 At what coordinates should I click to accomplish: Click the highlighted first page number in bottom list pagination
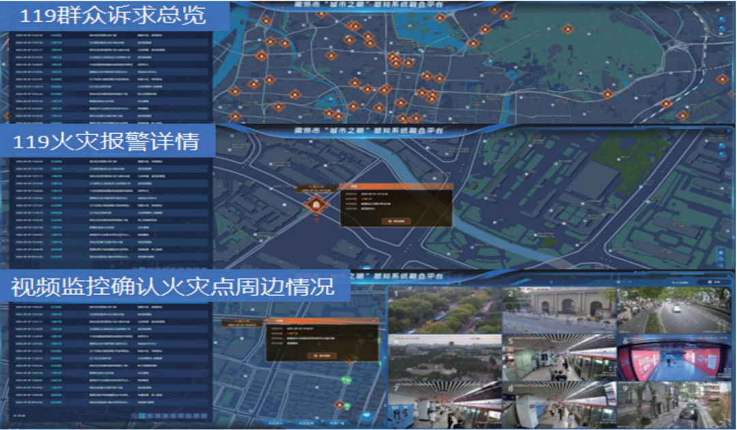point(142,415)
